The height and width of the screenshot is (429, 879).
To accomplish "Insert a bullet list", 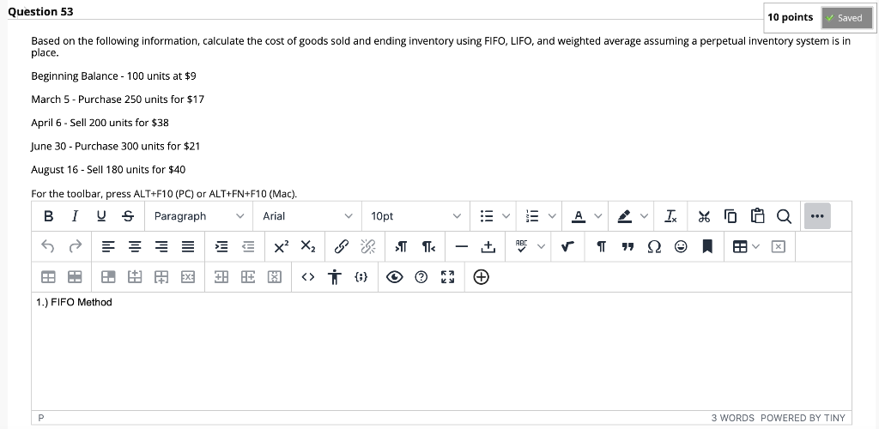I will [x=488, y=216].
